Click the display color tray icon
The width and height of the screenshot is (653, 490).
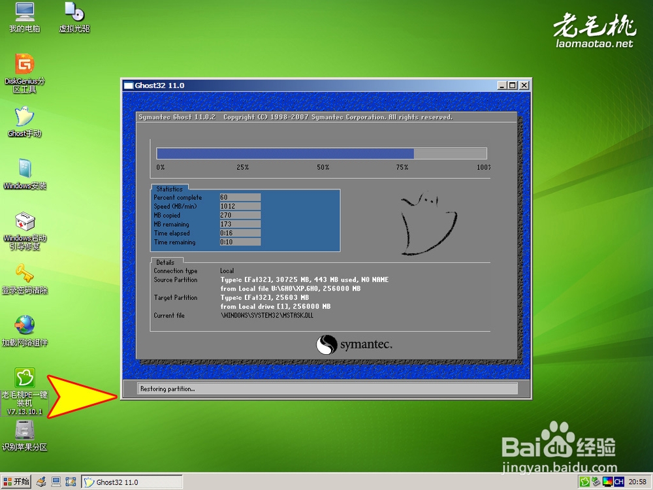click(607, 482)
